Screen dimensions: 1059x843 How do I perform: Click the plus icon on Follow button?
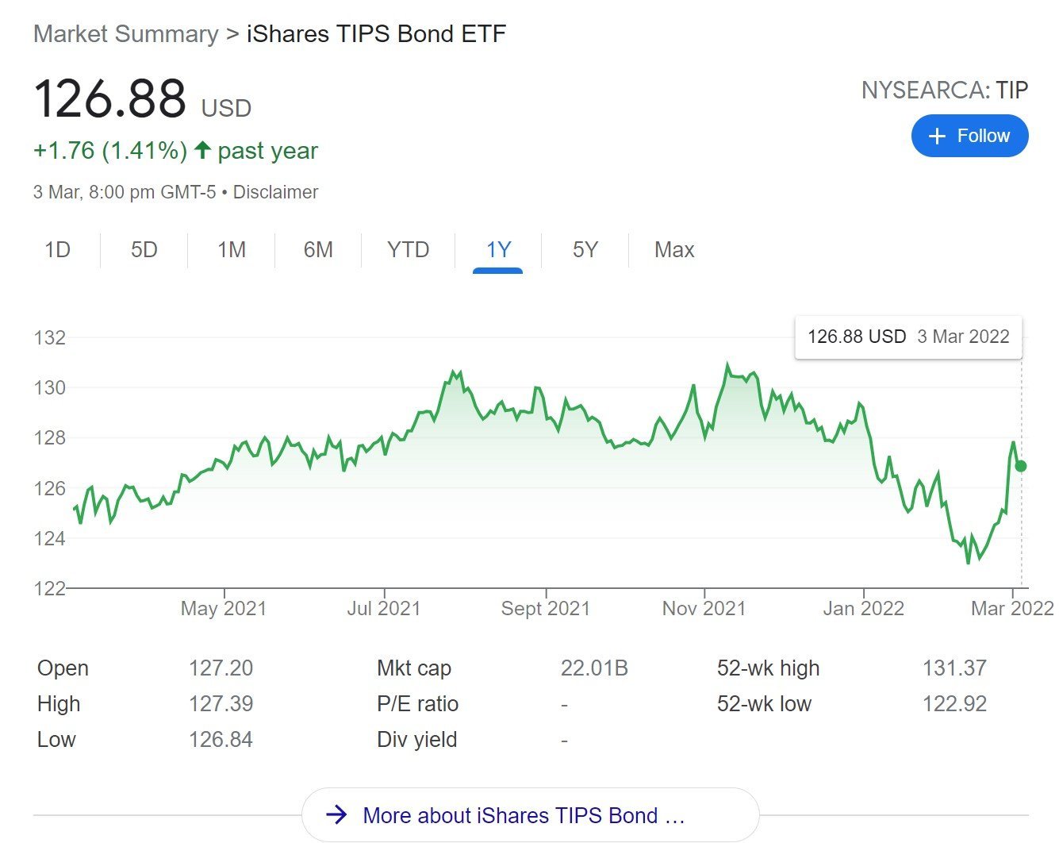[937, 137]
